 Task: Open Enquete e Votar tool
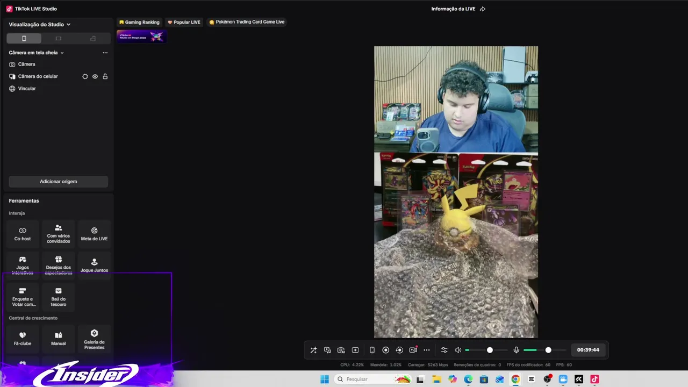tap(23, 297)
